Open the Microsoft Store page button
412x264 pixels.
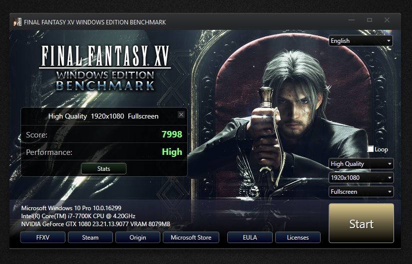pos(191,238)
